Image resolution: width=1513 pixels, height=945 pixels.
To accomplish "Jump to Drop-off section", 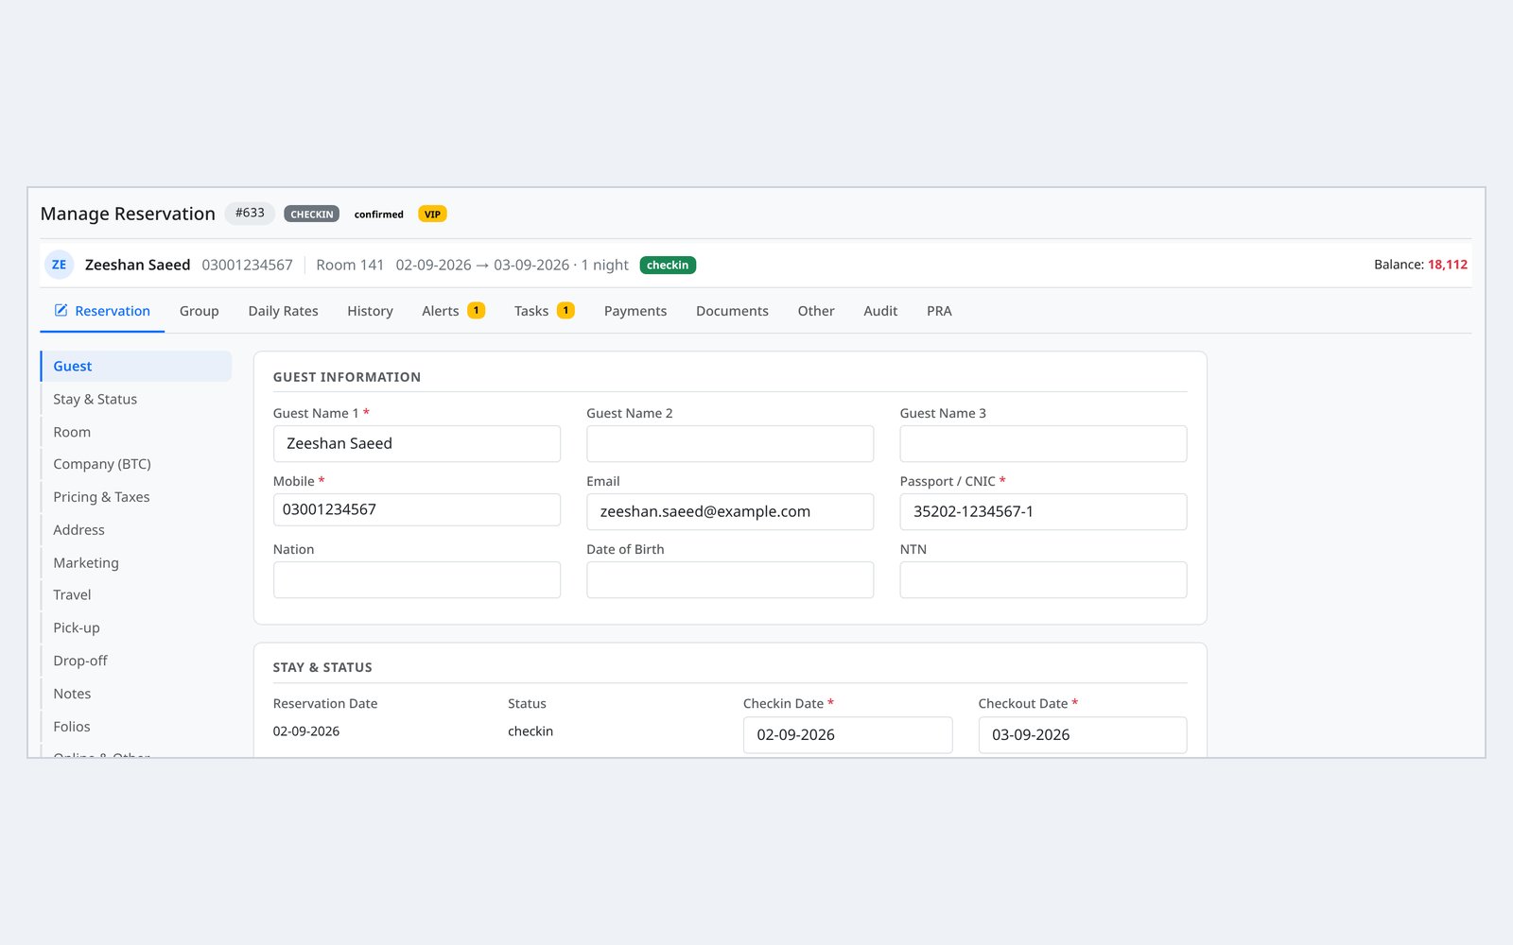I will pos(136,661).
